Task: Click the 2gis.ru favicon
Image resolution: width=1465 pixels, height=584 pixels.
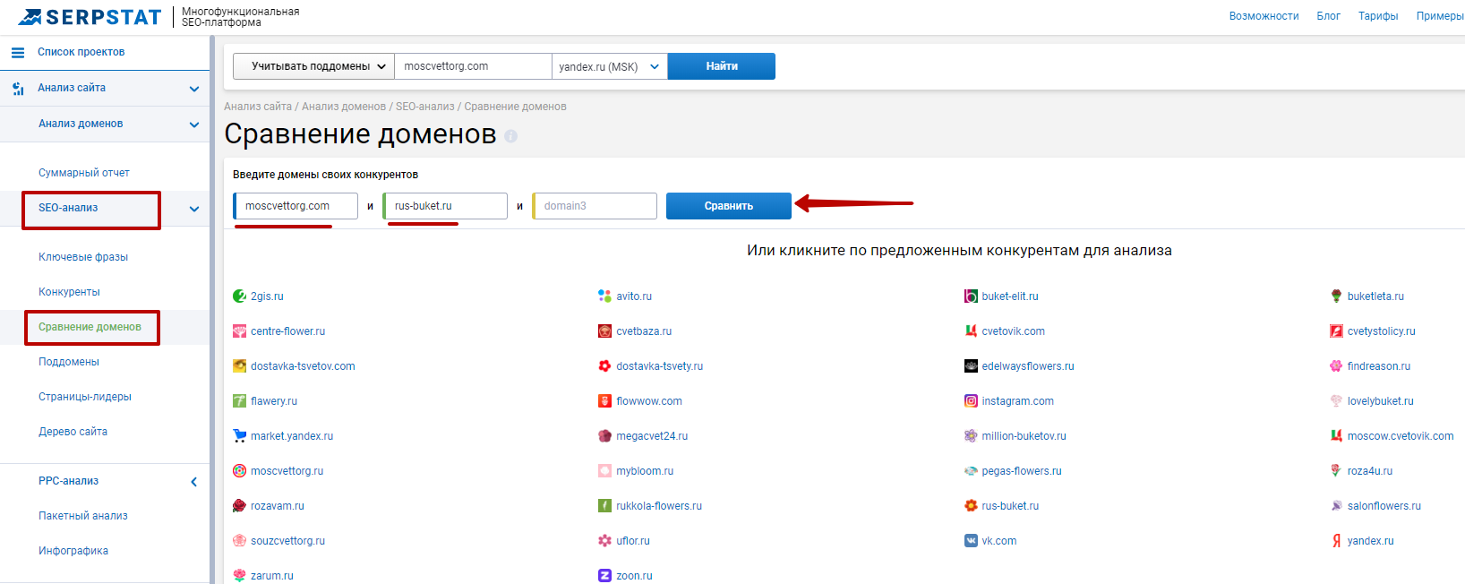Action: [x=239, y=296]
